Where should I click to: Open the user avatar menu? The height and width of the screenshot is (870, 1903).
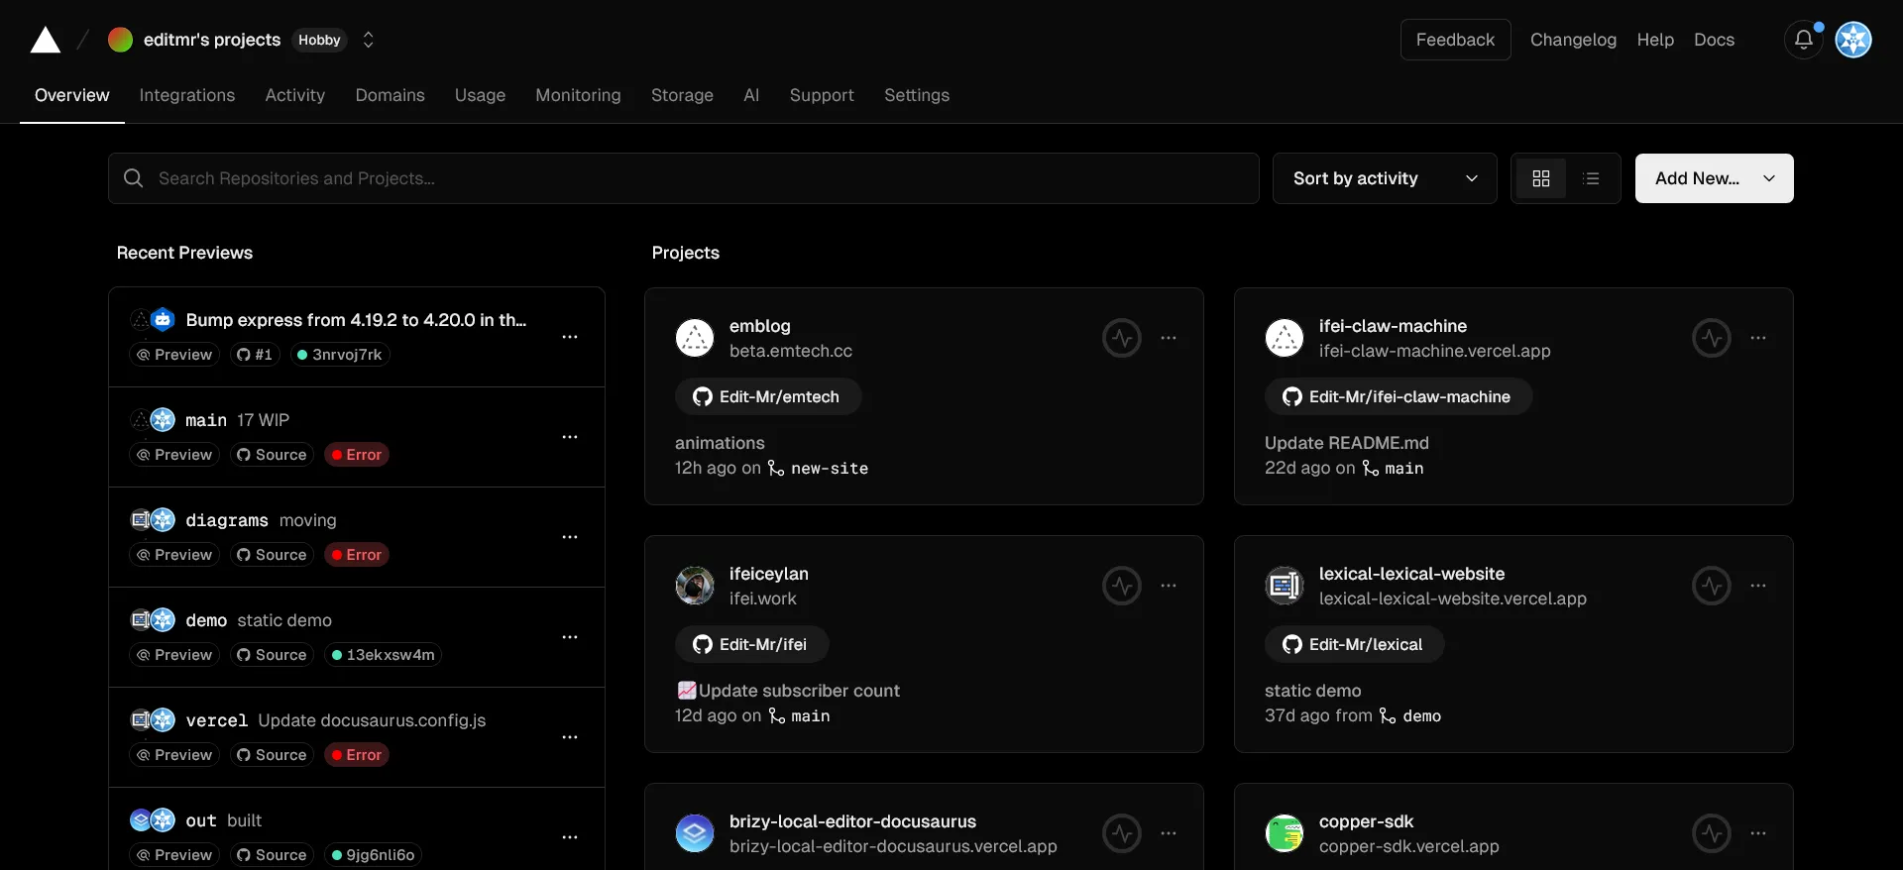coord(1852,40)
